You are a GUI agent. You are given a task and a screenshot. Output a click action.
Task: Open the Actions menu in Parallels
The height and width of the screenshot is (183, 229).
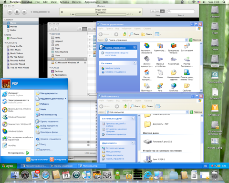64,2
